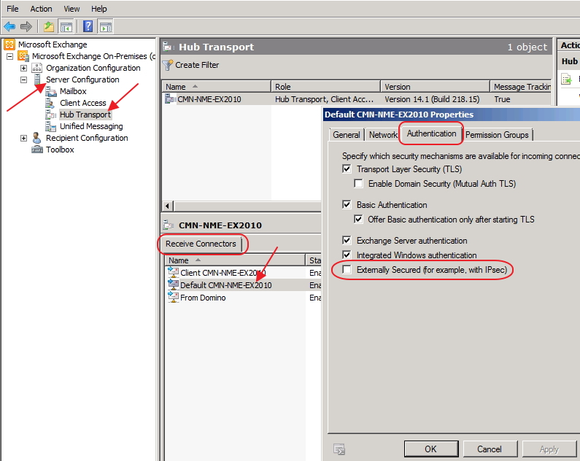Image resolution: width=580 pixels, height=461 pixels.
Task: Click the Create Filter funnel icon
Action: tap(168, 65)
